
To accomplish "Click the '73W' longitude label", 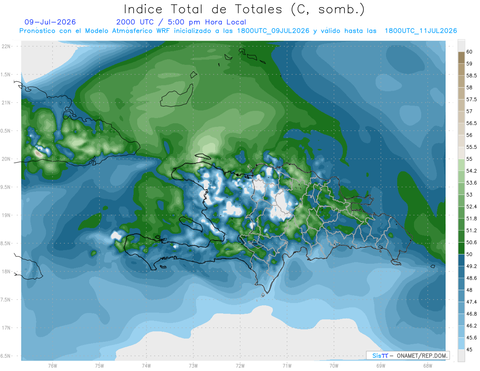I will point(193,366).
